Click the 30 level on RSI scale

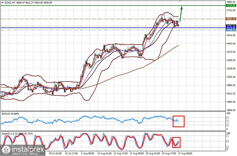tap(228, 125)
